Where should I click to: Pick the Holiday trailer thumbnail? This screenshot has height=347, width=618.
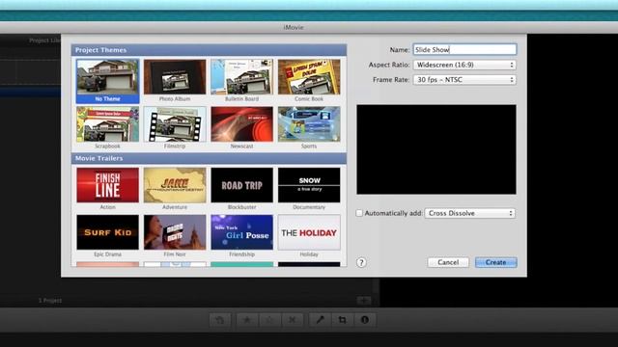[x=309, y=232]
